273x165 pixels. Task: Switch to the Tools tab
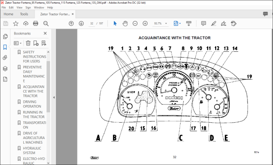24,14
